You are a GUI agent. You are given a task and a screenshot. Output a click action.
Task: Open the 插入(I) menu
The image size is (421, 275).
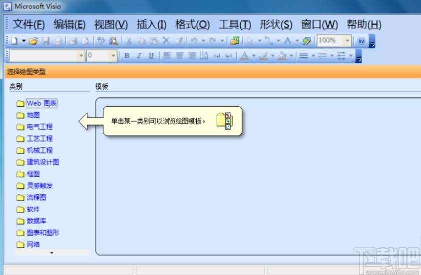[x=151, y=24]
